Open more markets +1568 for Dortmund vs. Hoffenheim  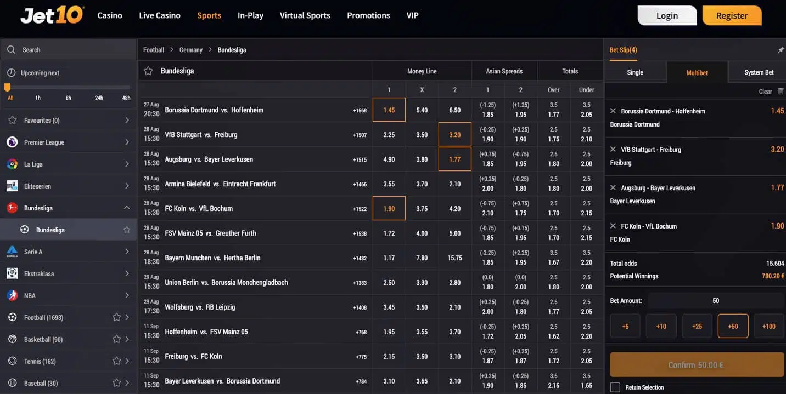pos(360,110)
